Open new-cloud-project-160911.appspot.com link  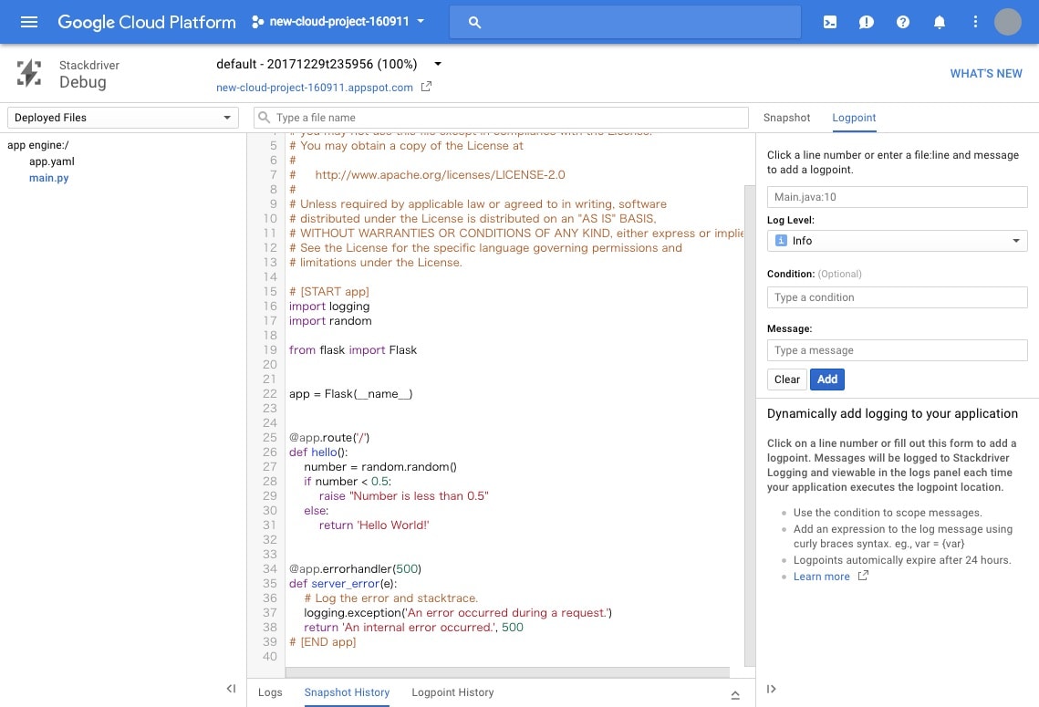click(x=314, y=88)
